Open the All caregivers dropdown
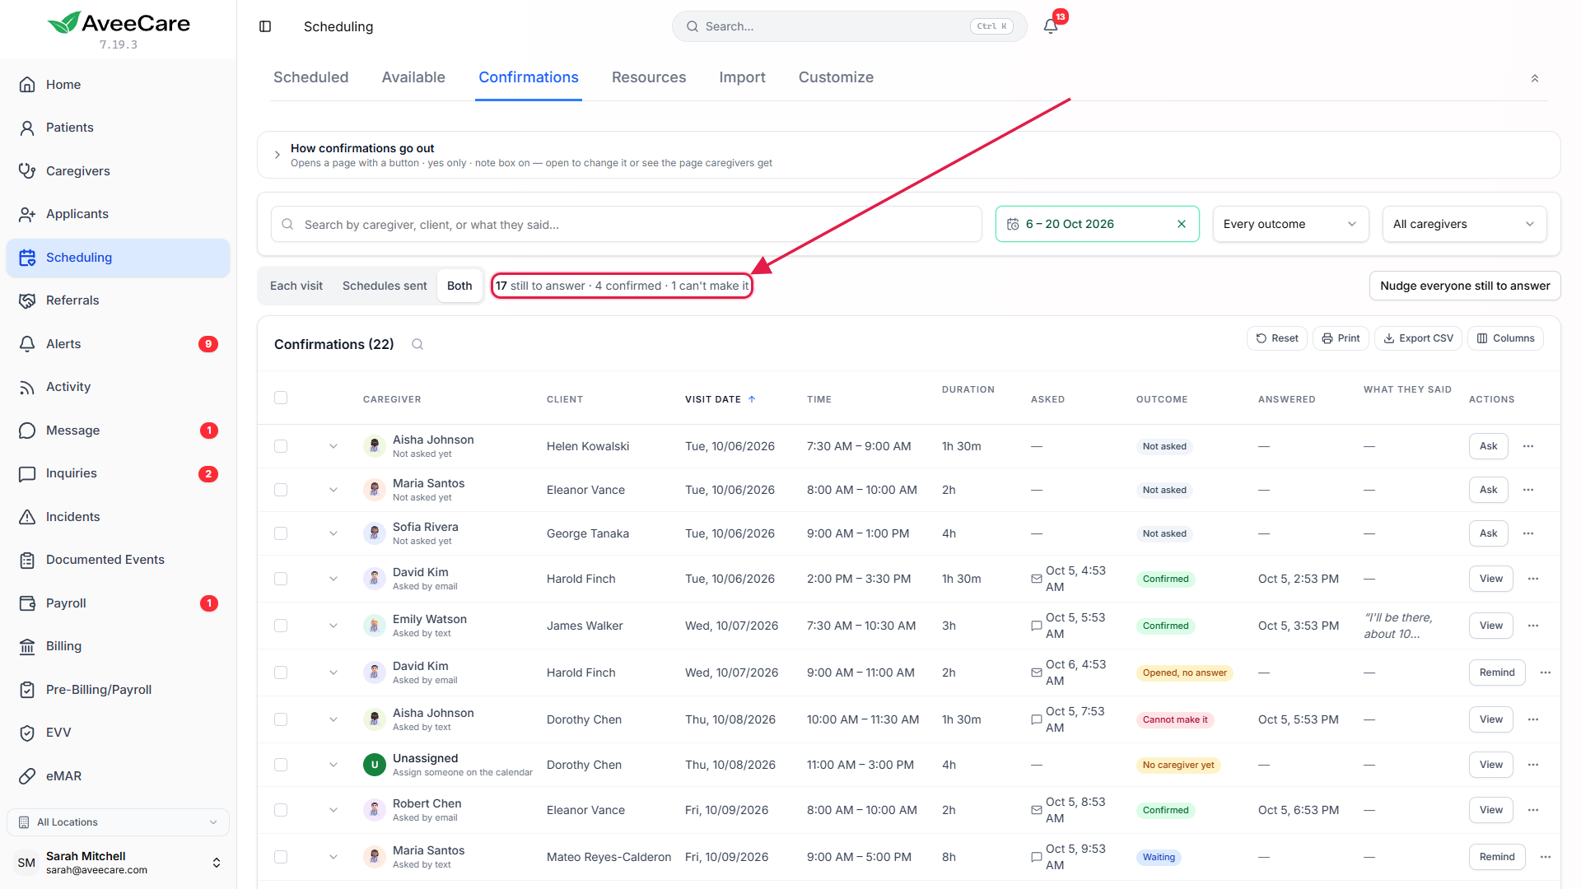Viewport: 1581px width, 889px height. [1464, 224]
